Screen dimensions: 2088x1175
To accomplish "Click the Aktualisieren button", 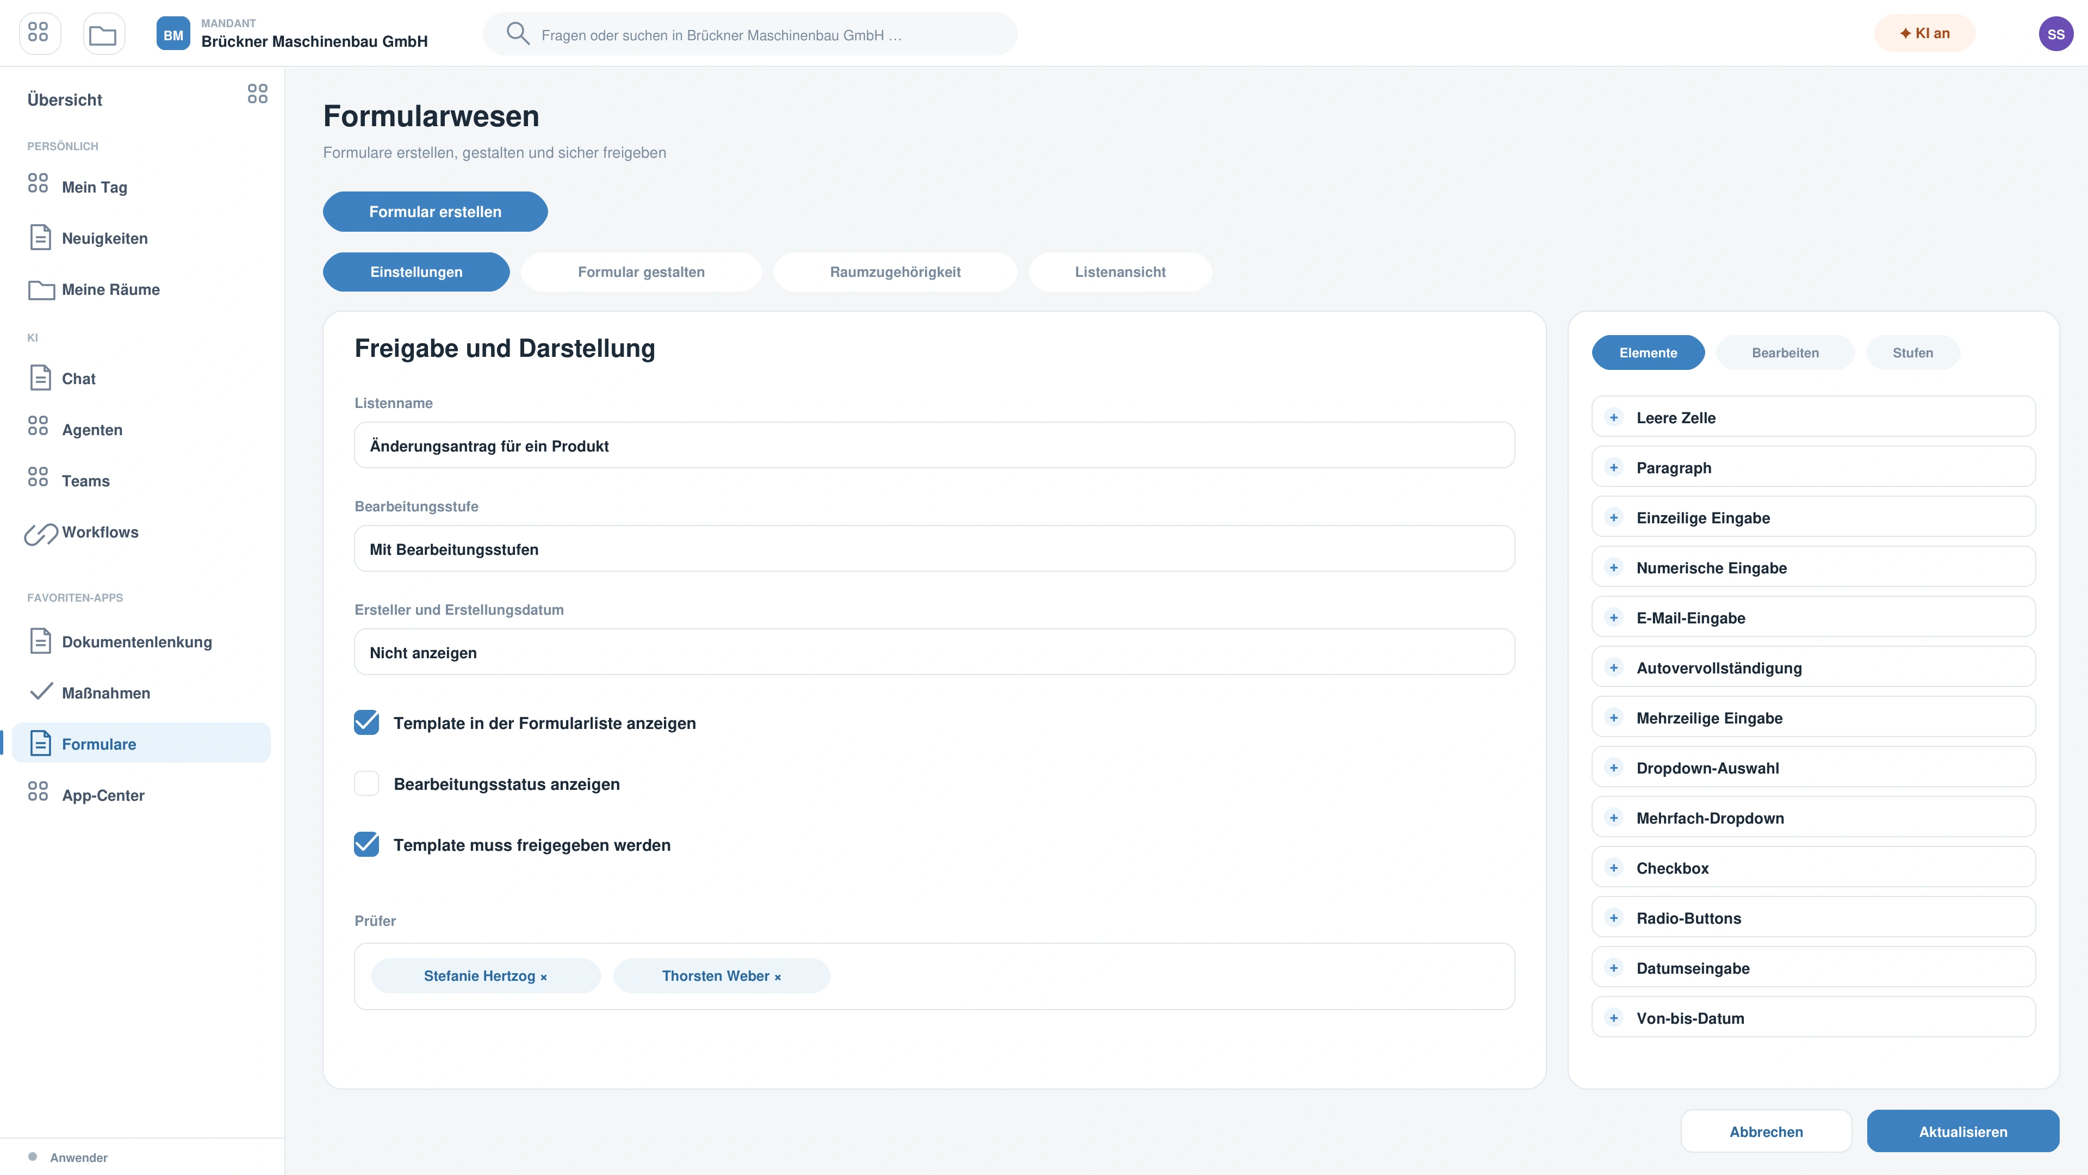I will coord(1962,1131).
